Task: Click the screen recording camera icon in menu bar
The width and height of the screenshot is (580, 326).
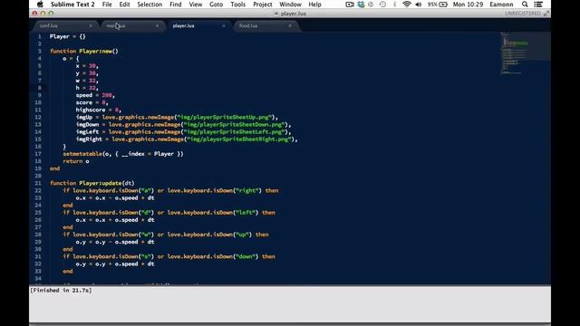Action: 350,5
